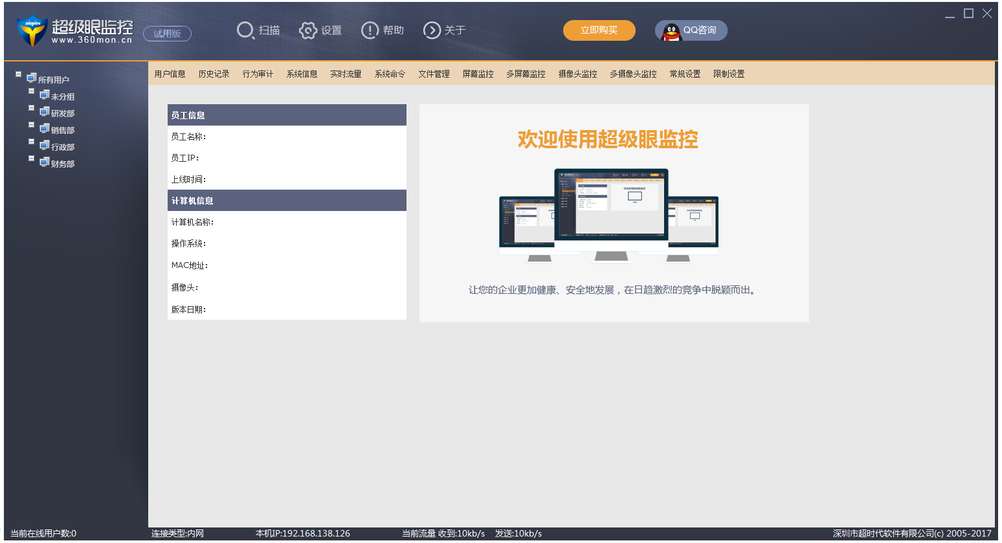Click the scan magnifier icon
1002x543 pixels.
tap(245, 30)
